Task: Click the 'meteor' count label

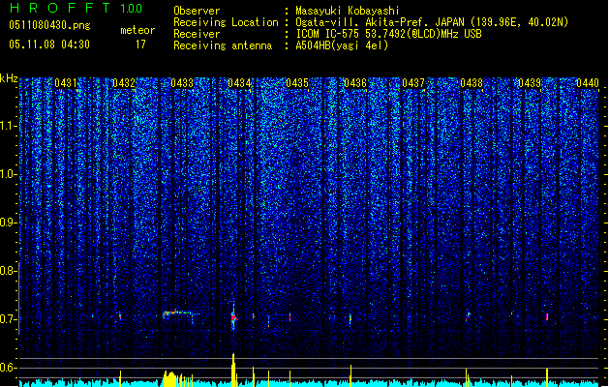Action: tap(137, 30)
